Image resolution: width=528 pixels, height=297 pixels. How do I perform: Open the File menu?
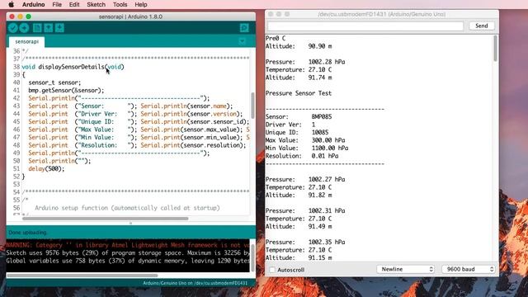tap(57, 4)
